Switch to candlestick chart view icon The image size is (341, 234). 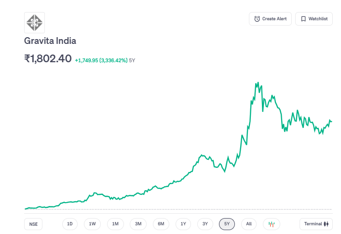(272, 224)
